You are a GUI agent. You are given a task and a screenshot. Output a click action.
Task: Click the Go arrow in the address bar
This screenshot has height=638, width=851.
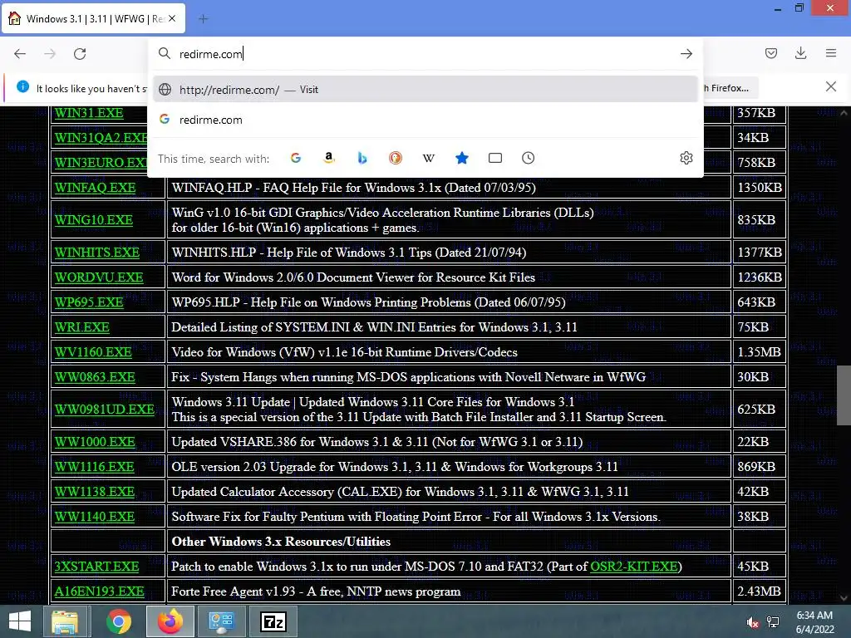point(686,54)
